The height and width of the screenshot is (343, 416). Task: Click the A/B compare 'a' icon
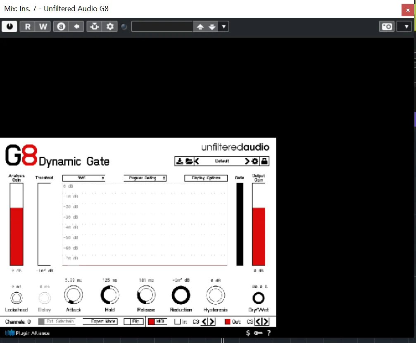[61, 26]
